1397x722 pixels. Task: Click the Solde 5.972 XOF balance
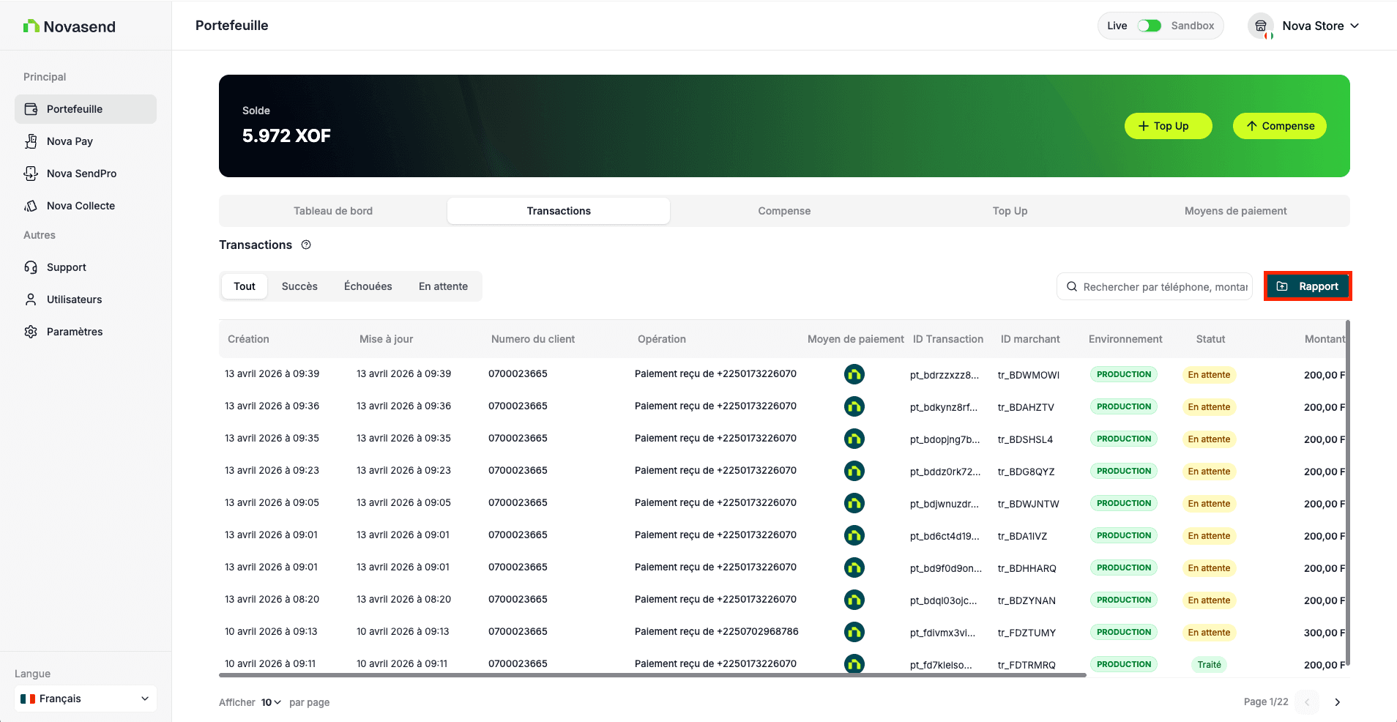tap(286, 135)
